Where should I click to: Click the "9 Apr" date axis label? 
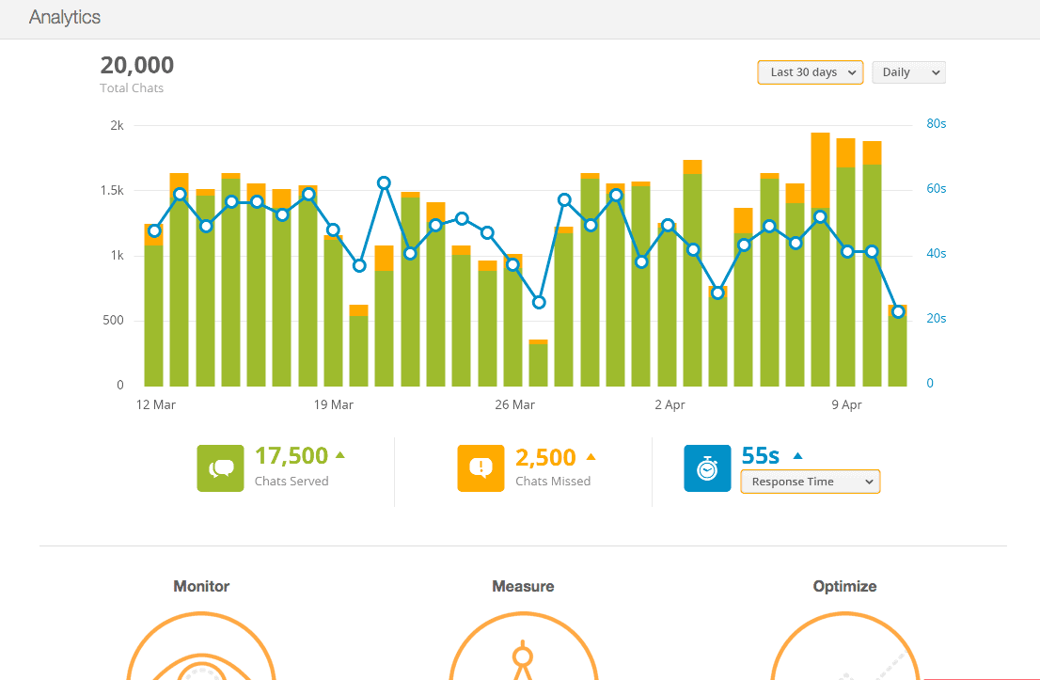click(847, 404)
